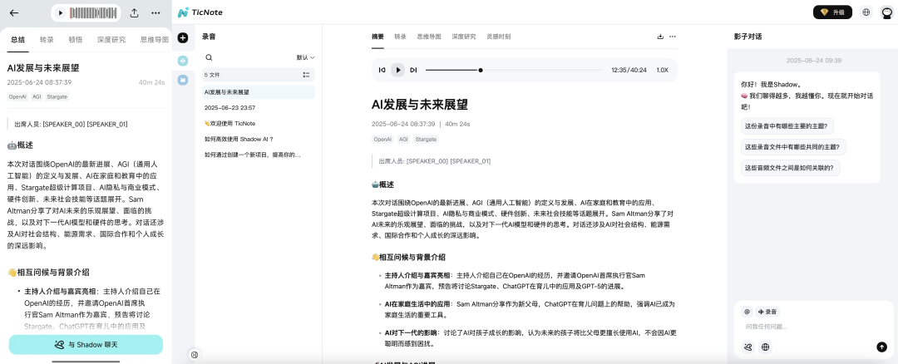Seek using the audio progress slider handle
The width and height of the screenshot is (898, 364).
[481, 70]
